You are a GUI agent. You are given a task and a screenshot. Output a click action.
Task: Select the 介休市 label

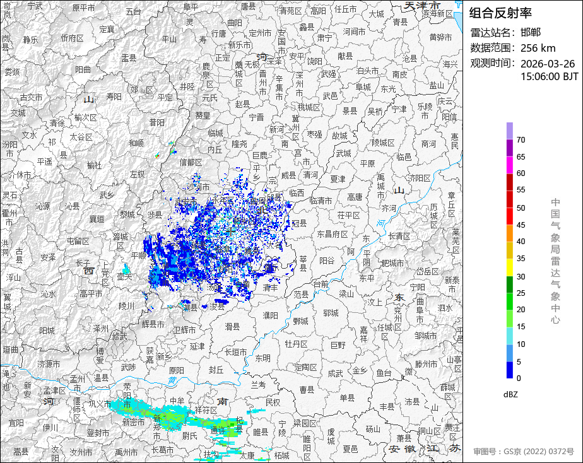(x=20, y=175)
